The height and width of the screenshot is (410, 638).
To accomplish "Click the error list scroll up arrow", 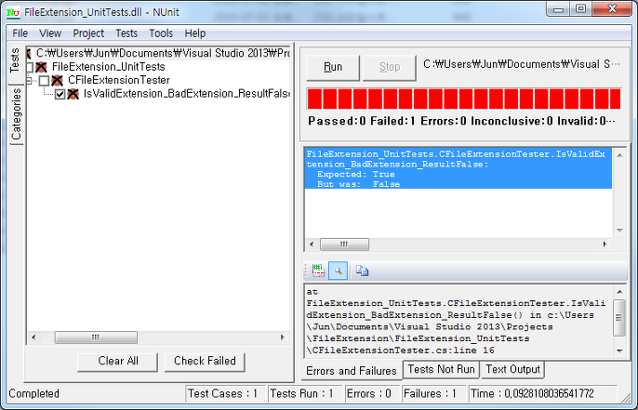I will (x=619, y=155).
